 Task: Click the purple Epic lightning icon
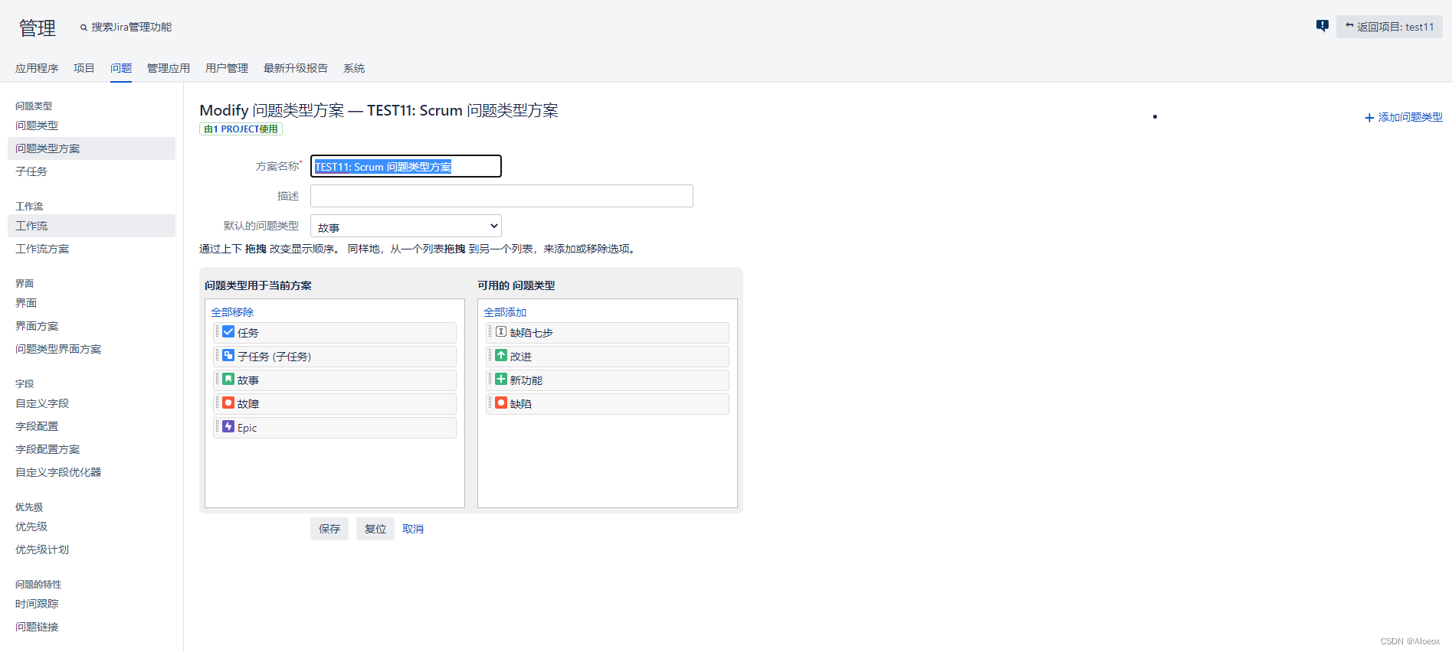pos(228,427)
